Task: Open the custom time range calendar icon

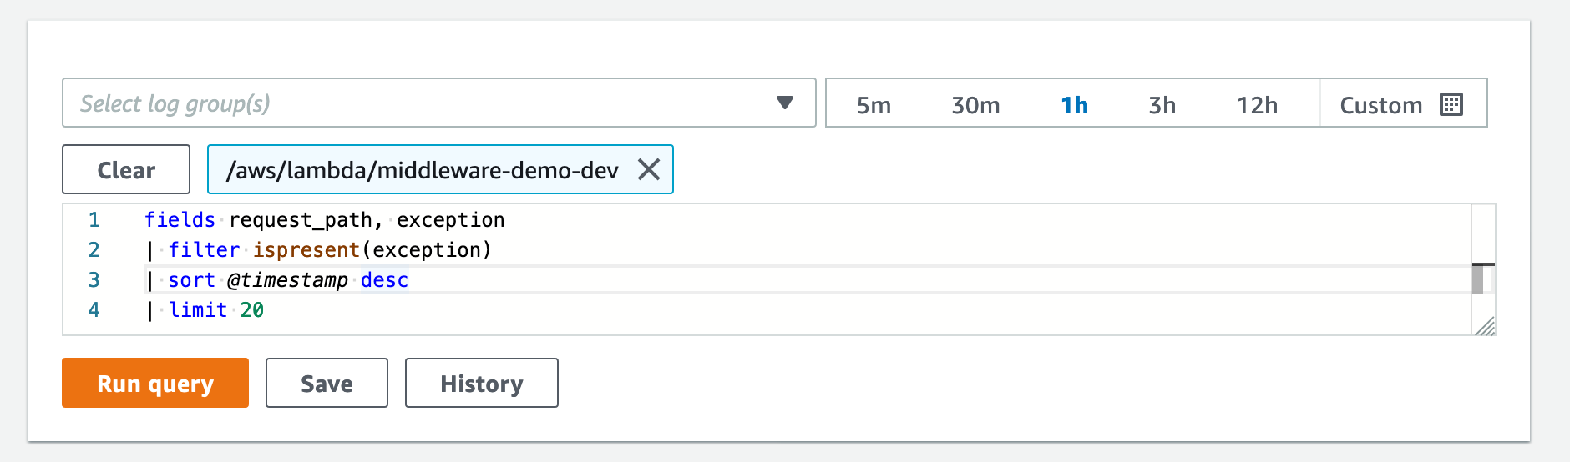Action: [x=1451, y=104]
